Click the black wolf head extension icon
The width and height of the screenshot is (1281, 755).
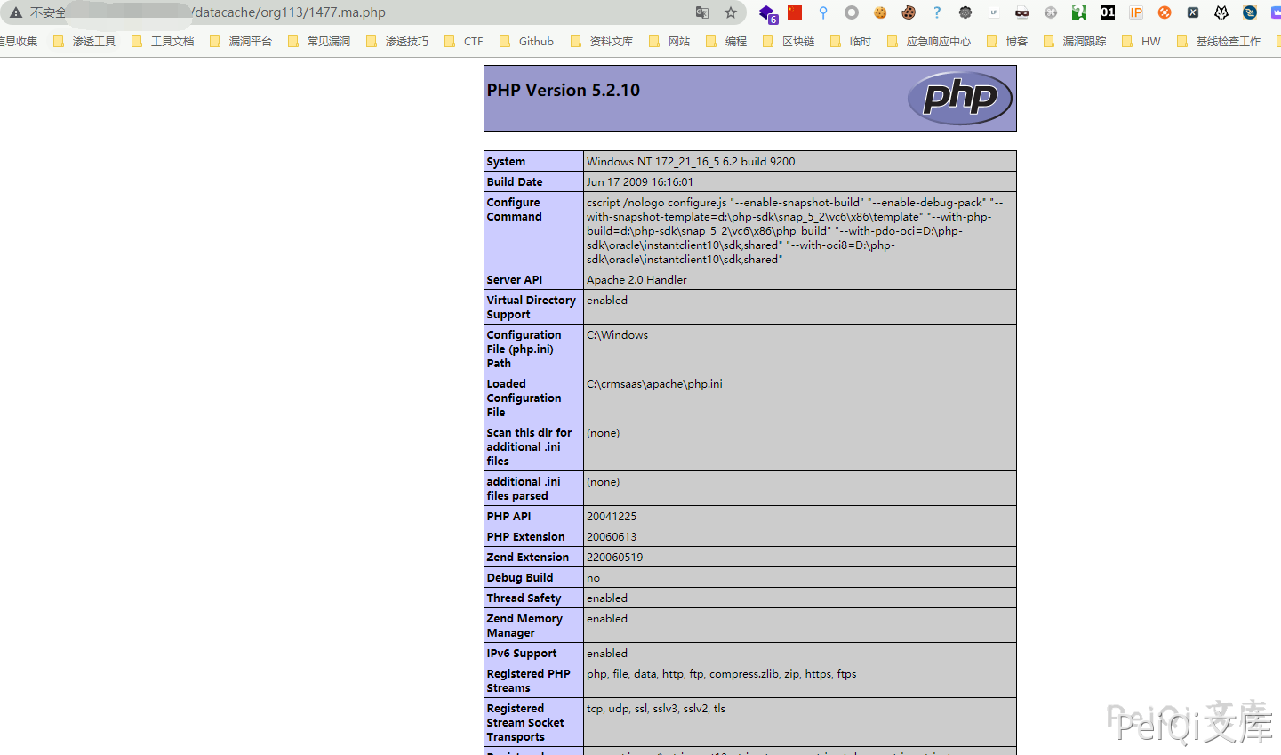coord(1221,12)
